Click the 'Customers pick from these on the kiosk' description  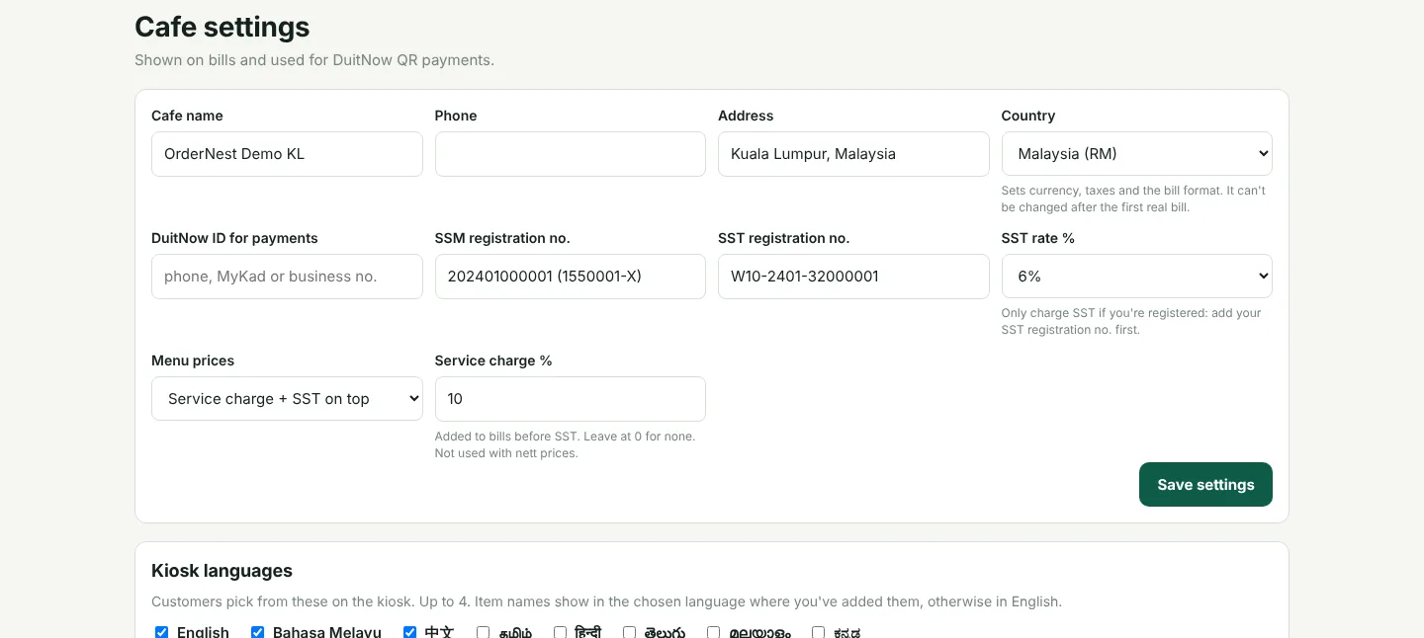(x=606, y=601)
